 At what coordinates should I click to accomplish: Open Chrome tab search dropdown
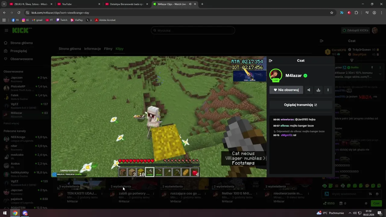[4, 4]
